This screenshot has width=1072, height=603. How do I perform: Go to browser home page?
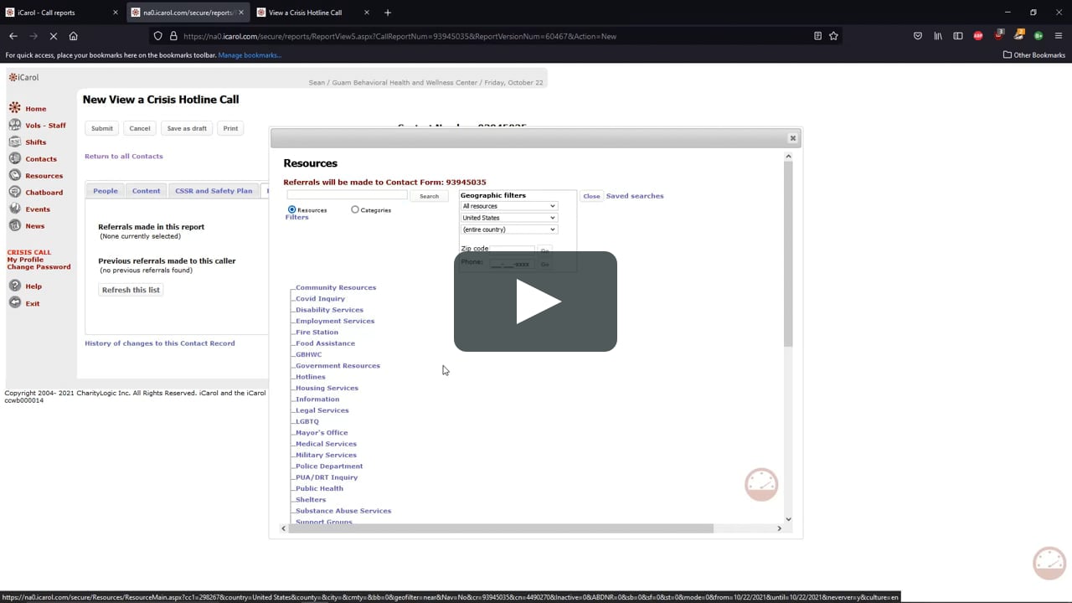(x=73, y=36)
